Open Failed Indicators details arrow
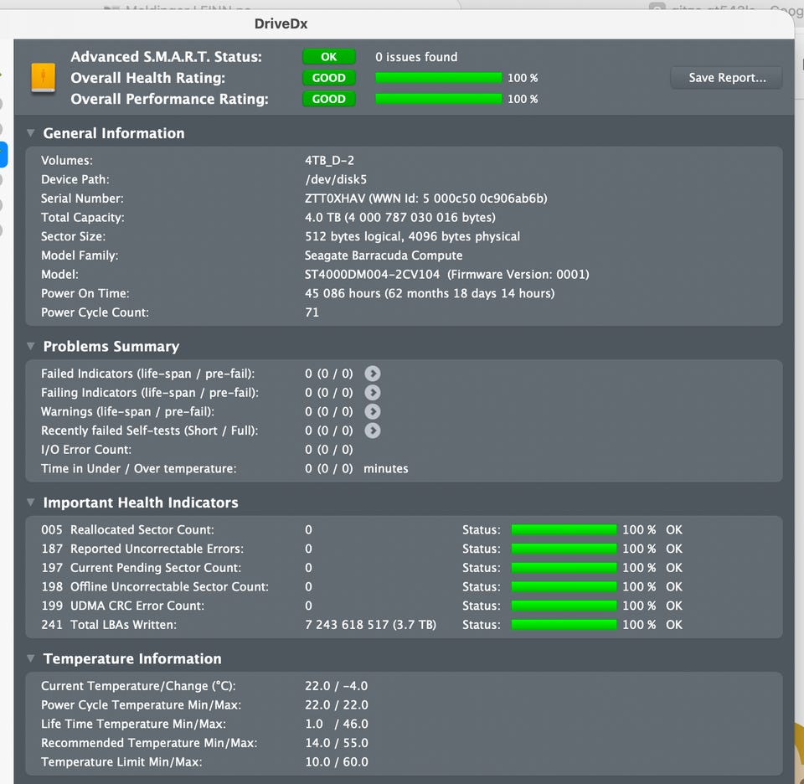 (x=372, y=374)
